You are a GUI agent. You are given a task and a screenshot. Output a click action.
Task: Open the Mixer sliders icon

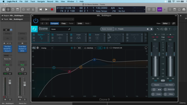tap(28, 9)
